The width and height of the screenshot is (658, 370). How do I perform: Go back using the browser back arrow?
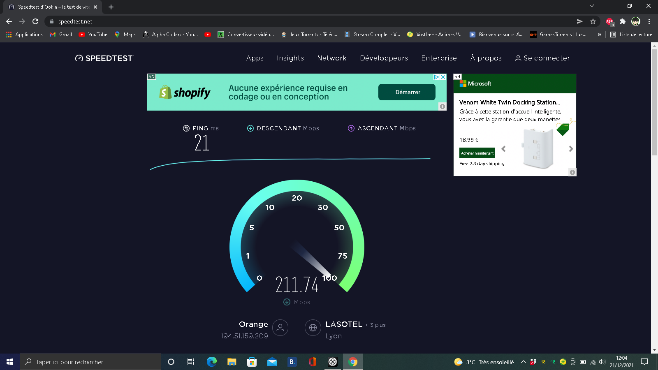coord(9,21)
